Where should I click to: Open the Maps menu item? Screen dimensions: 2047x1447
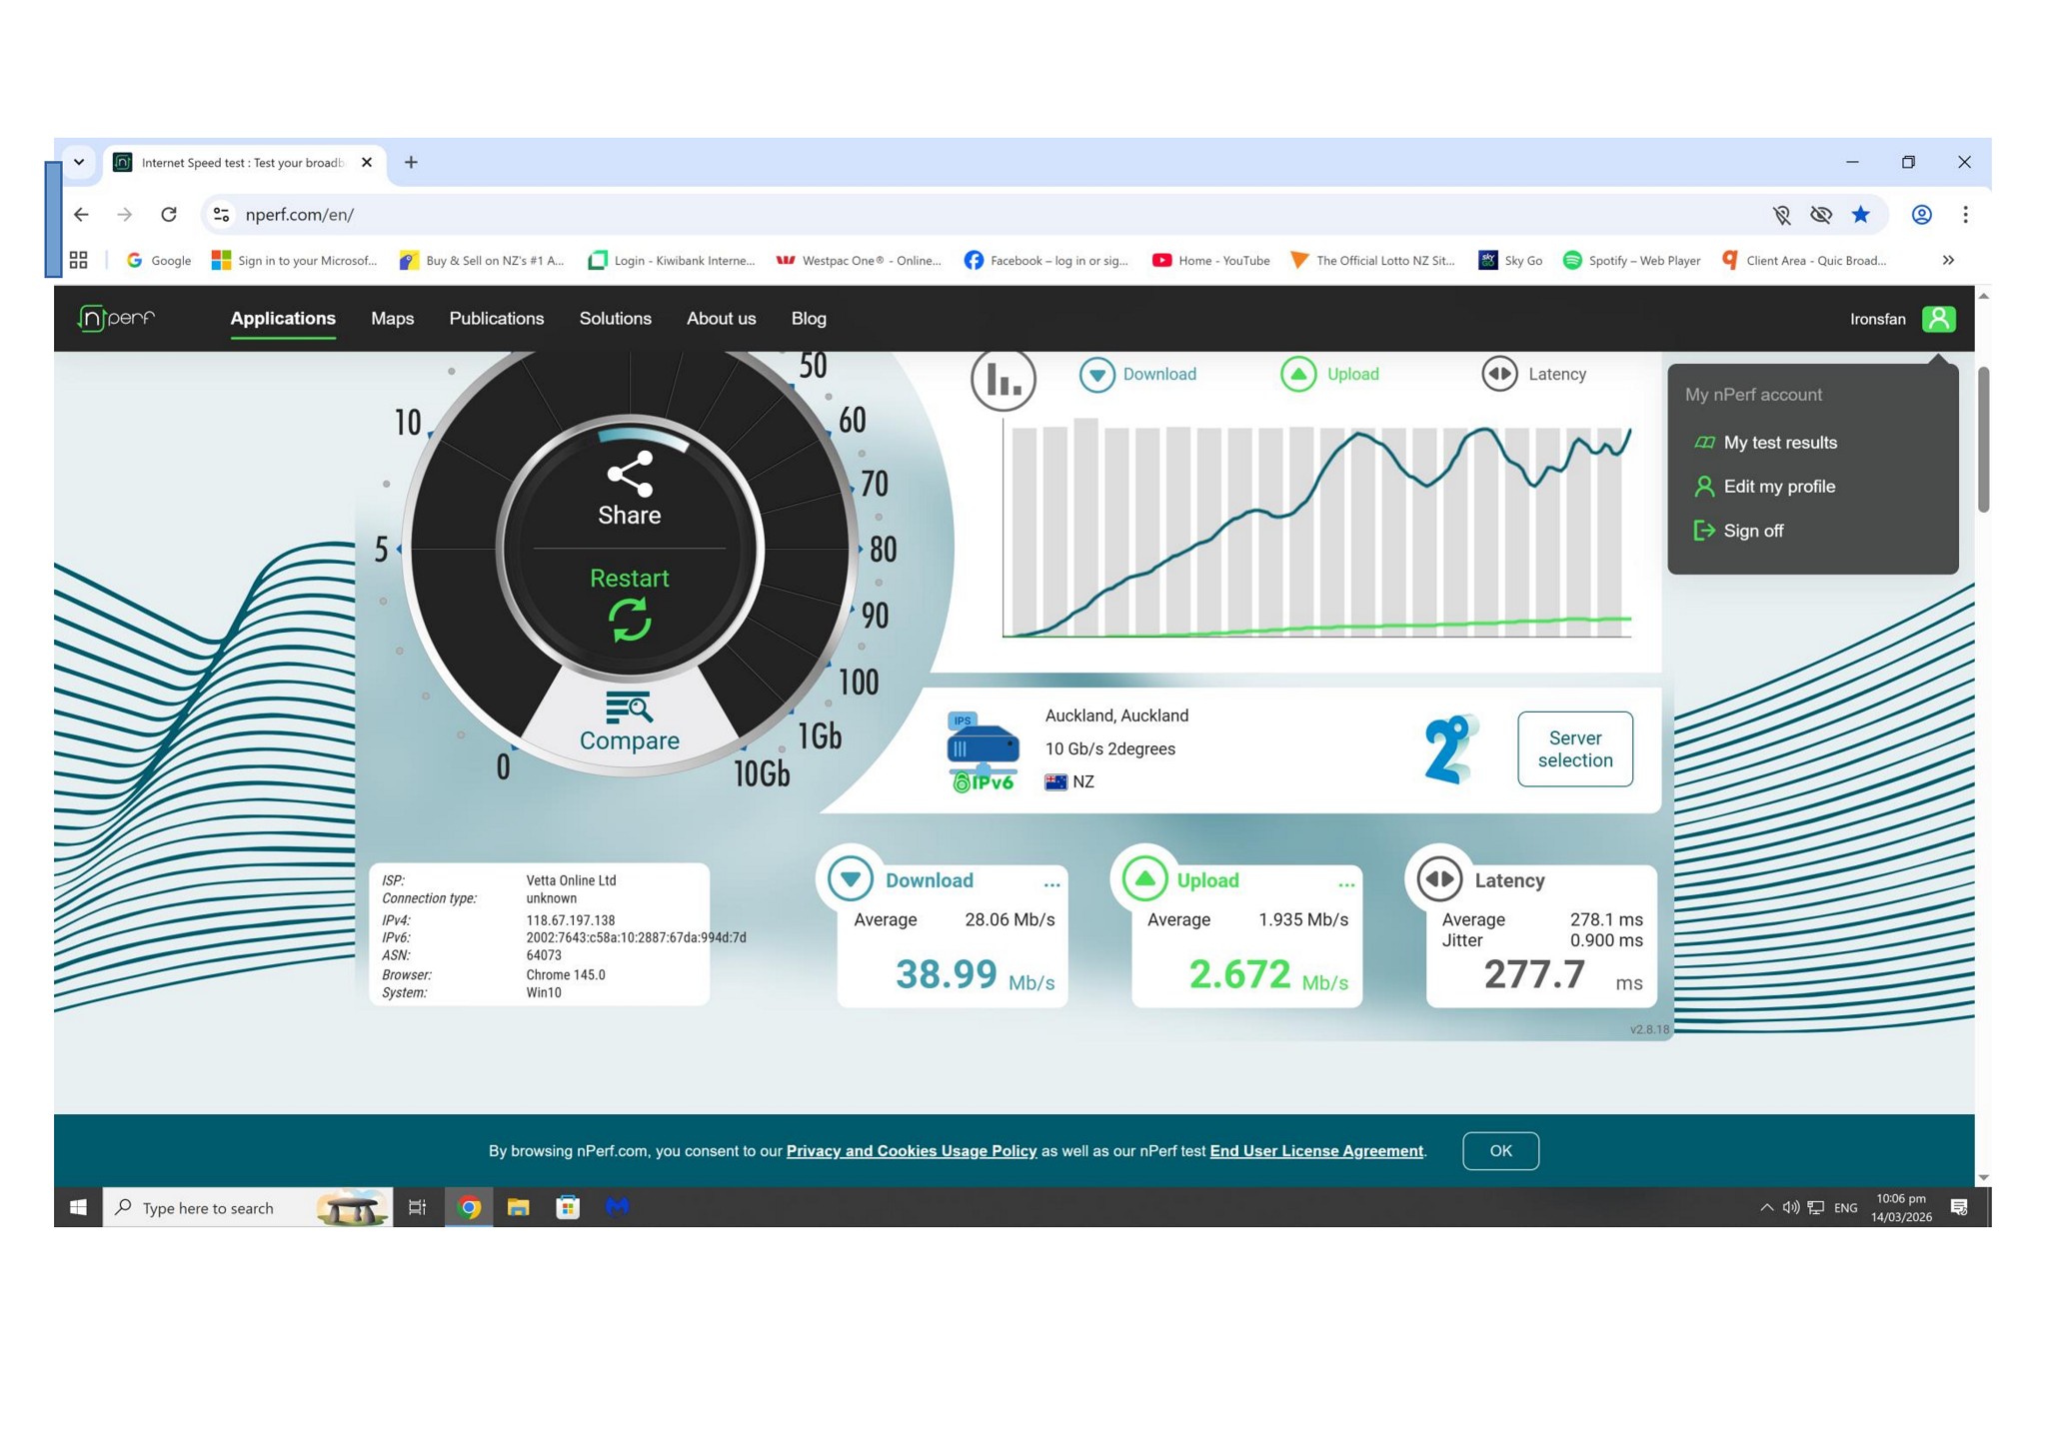pos(392,319)
